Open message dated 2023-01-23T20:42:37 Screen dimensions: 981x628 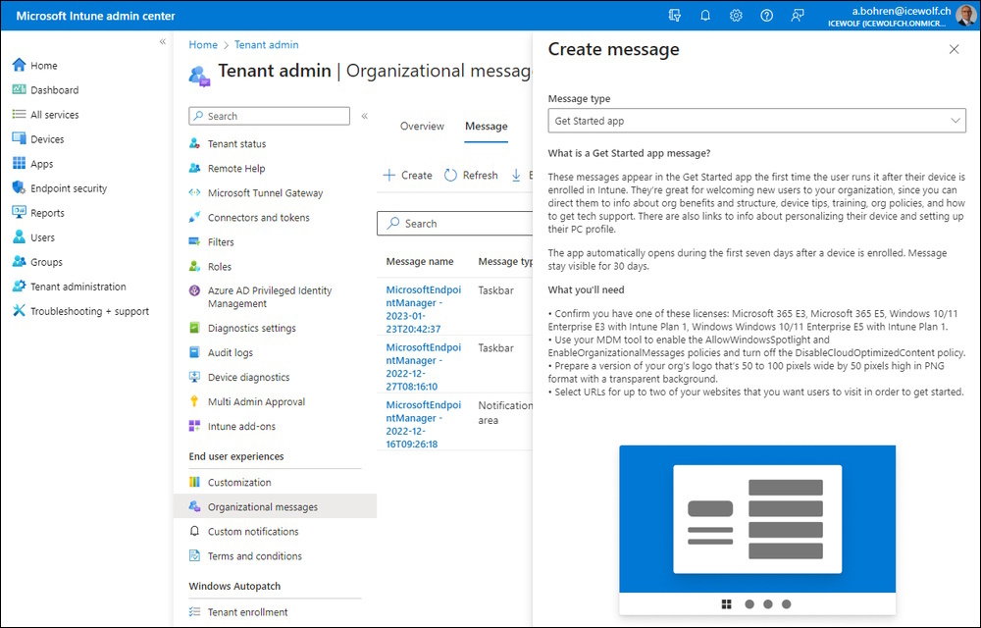pyautogui.click(x=423, y=309)
